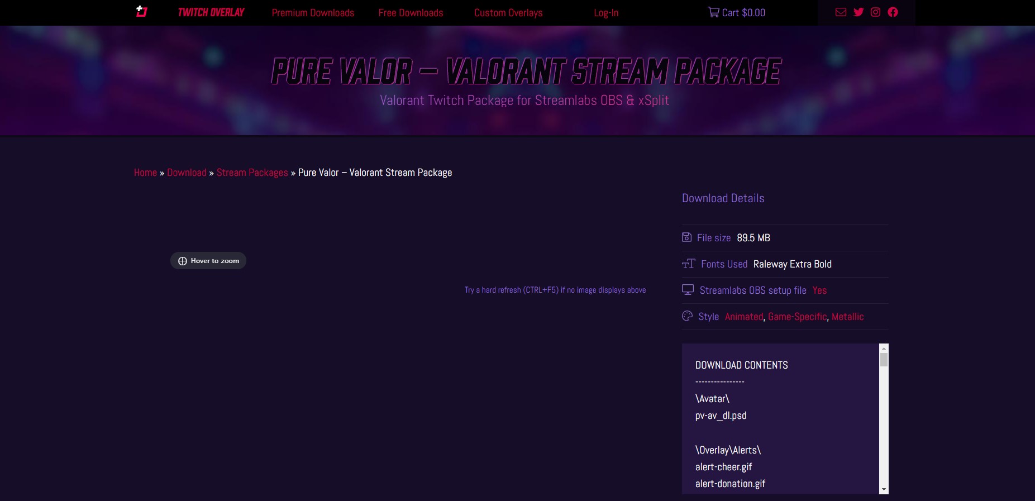Click the hard refresh hint text
The height and width of the screenshot is (501, 1035).
555,290
